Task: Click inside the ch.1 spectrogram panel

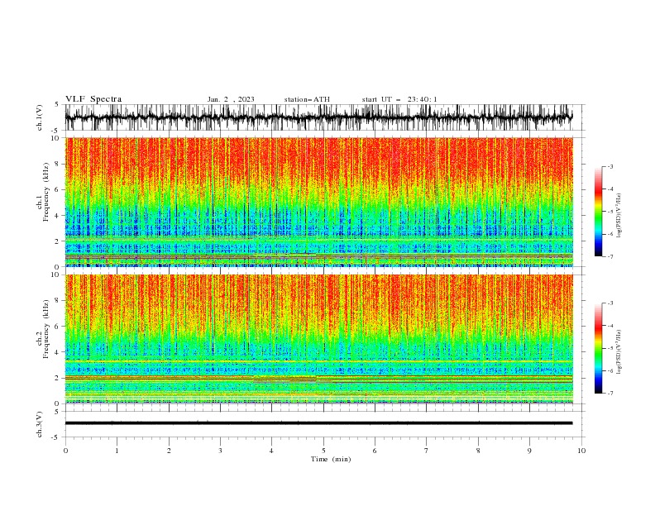Action: (x=318, y=202)
